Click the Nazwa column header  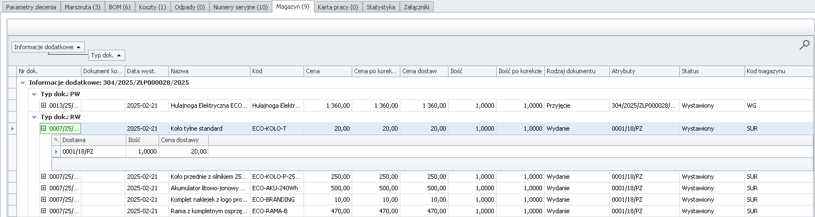[209, 71]
